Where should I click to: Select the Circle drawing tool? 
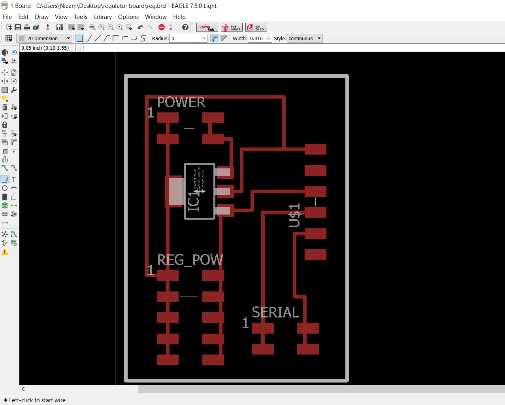tap(5, 188)
